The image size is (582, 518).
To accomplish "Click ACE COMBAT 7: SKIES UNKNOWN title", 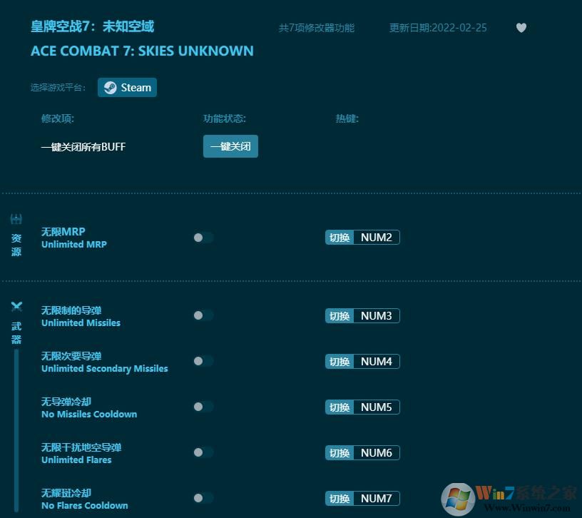I will (142, 51).
